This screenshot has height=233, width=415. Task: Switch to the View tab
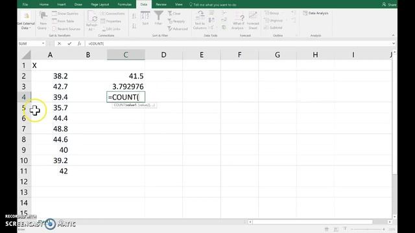[x=179, y=5]
